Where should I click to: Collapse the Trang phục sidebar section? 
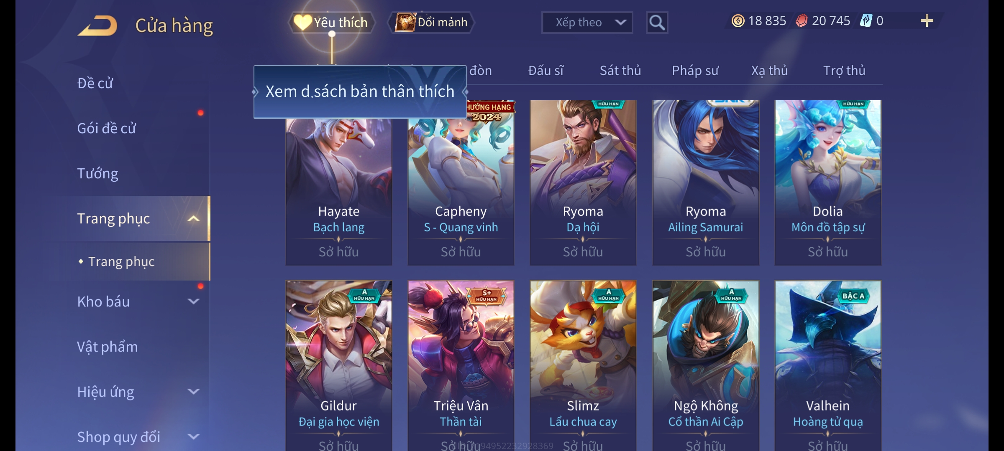tap(193, 218)
